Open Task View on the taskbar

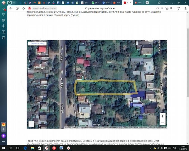point(18,148)
